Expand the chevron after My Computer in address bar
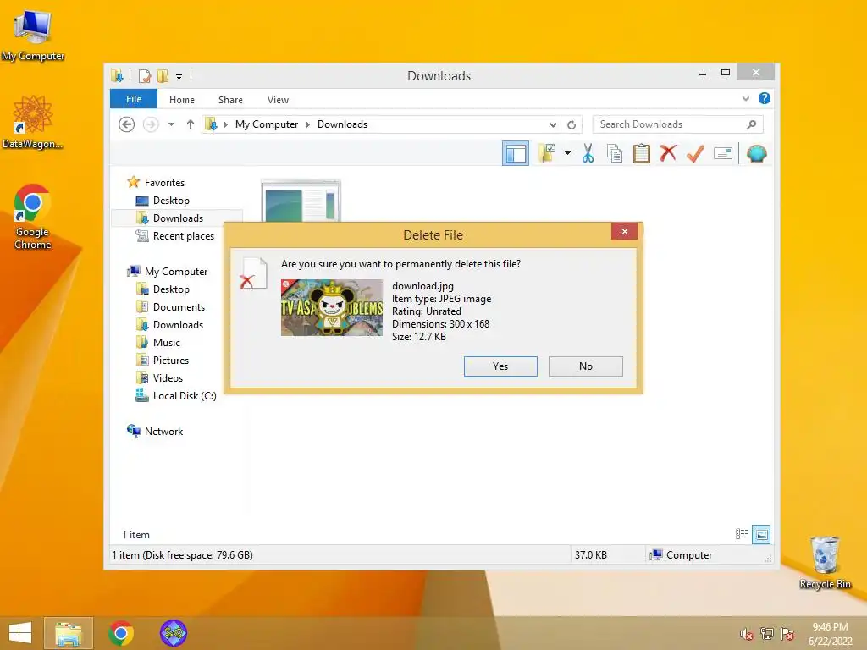Viewport: 867px width, 650px height. [308, 124]
